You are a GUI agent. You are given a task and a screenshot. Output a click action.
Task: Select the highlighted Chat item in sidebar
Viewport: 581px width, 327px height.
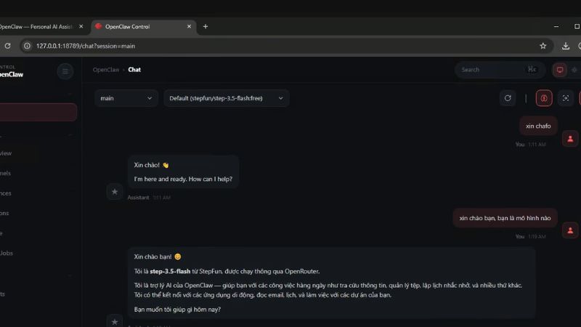coord(38,112)
